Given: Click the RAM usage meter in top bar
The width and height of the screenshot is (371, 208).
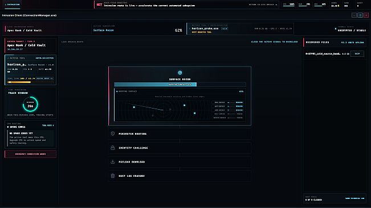Looking at the screenshot, I should coord(304,5).
